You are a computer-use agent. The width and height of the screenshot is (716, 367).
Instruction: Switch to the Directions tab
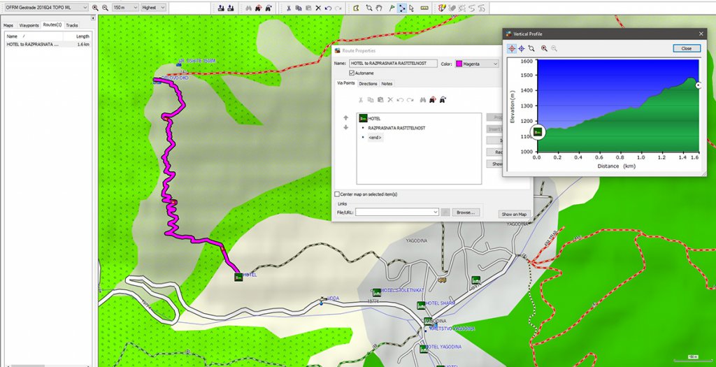(x=368, y=83)
